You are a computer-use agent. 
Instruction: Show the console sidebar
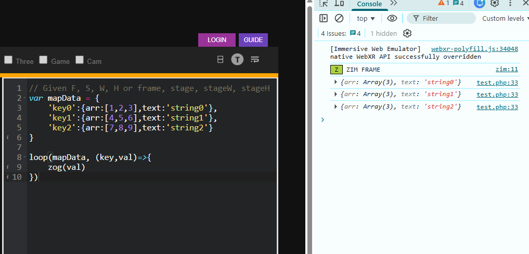pyautogui.click(x=324, y=18)
